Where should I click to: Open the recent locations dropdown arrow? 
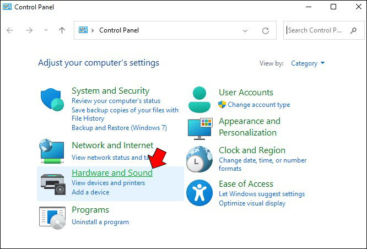pyautogui.click(x=46, y=30)
